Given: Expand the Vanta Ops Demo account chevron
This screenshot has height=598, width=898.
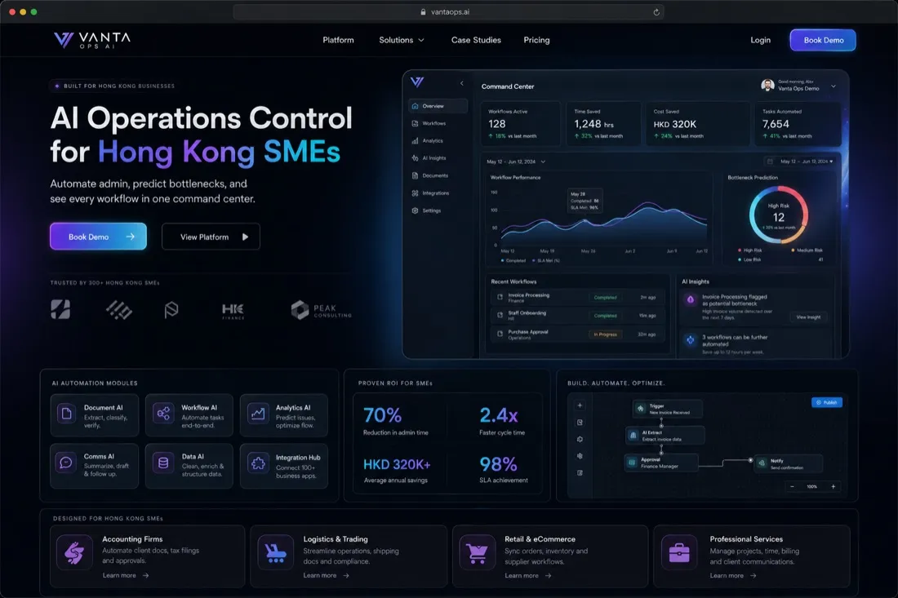Looking at the screenshot, I should (834, 86).
